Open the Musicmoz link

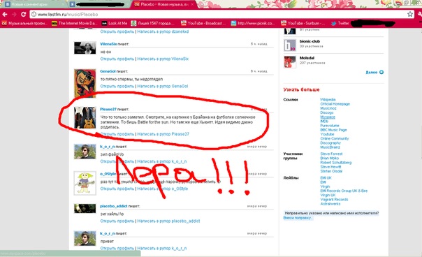(328, 108)
